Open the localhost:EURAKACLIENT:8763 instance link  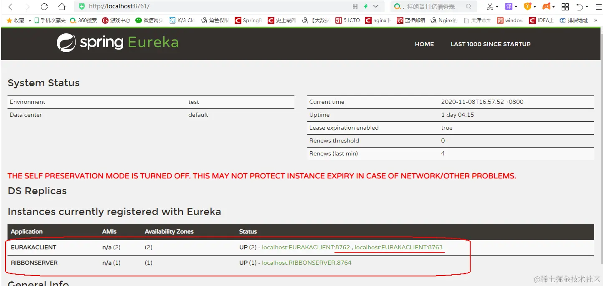pos(398,247)
